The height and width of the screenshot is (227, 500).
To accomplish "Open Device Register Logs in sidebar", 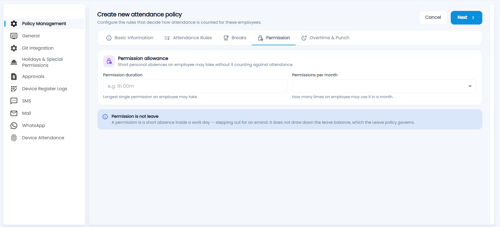I will [44, 89].
